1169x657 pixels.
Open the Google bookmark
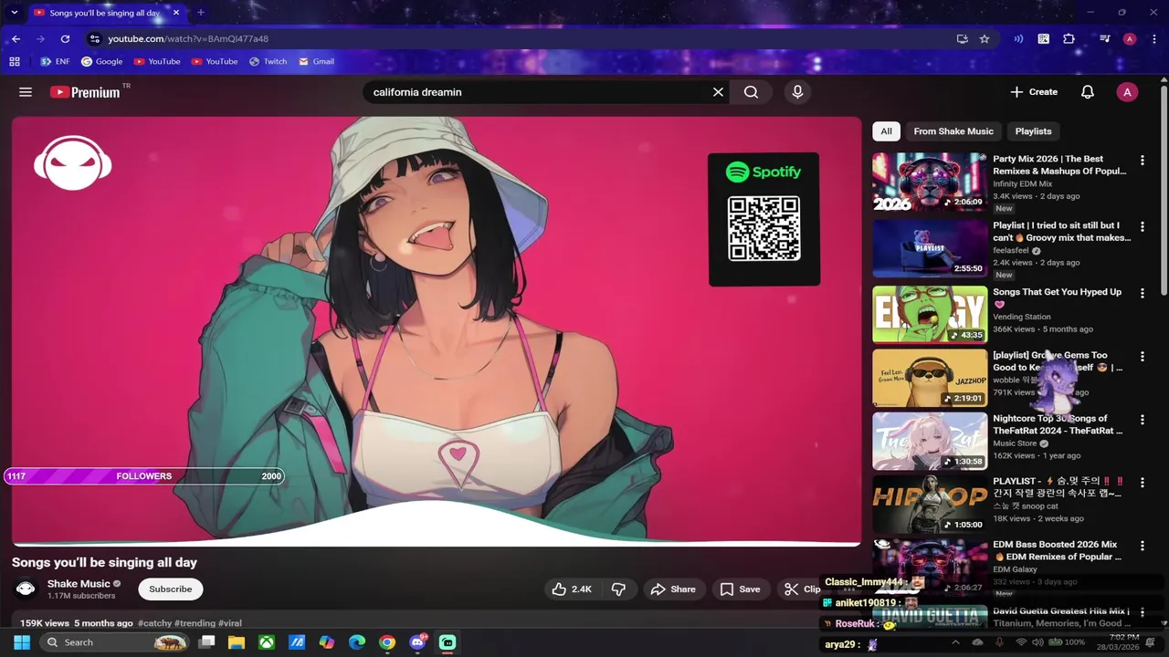101,62
